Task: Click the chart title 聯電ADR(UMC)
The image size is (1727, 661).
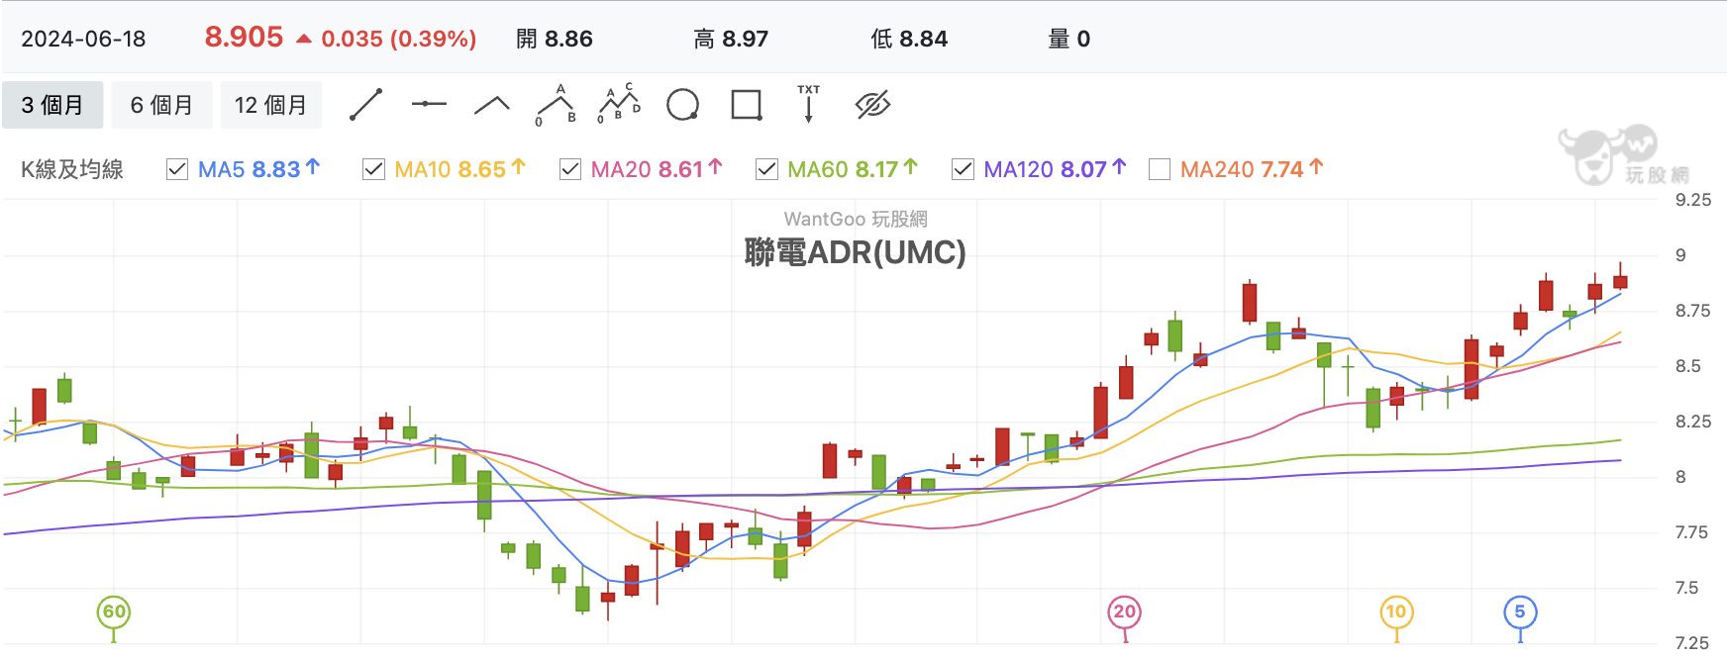Action: coord(856,252)
